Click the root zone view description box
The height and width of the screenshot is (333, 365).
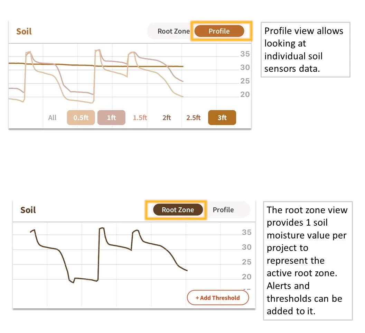point(308,260)
